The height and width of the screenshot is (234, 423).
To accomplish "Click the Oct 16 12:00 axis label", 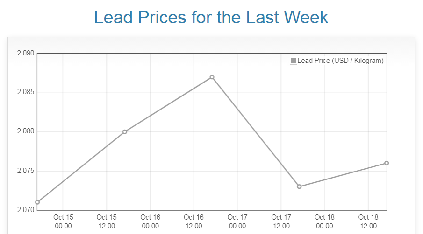I will tap(194, 221).
